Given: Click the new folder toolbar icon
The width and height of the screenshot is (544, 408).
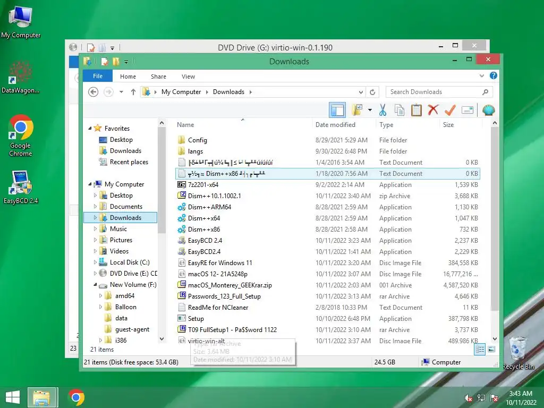Looking at the screenshot, I should (x=357, y=110).
